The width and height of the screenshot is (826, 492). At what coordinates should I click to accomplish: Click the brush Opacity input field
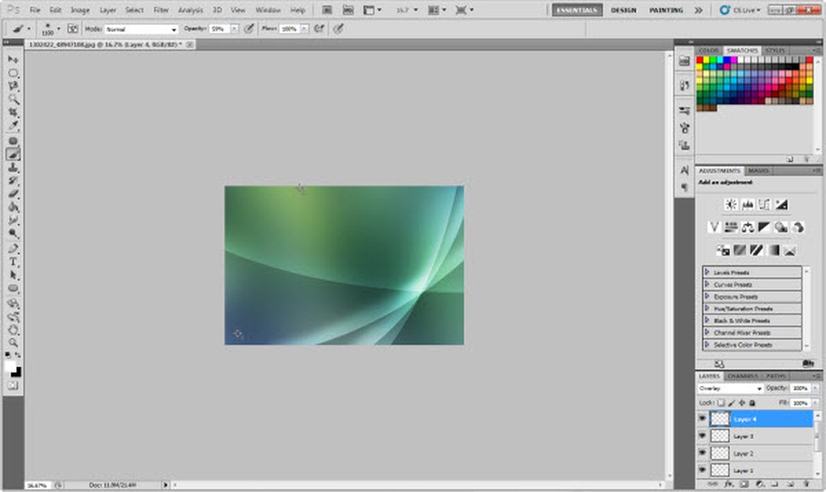218,28
